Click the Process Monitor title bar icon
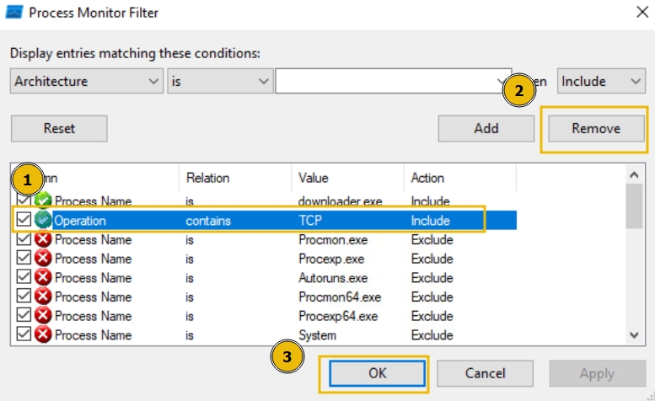The width and height of the screenshot is (655, 401). point(13,13)
